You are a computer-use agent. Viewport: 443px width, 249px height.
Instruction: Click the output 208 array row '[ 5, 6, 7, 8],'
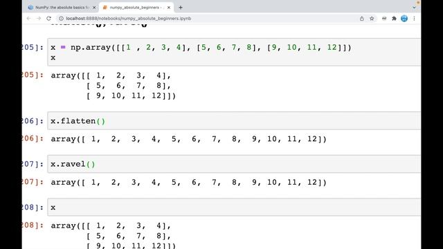click(129, 236)
